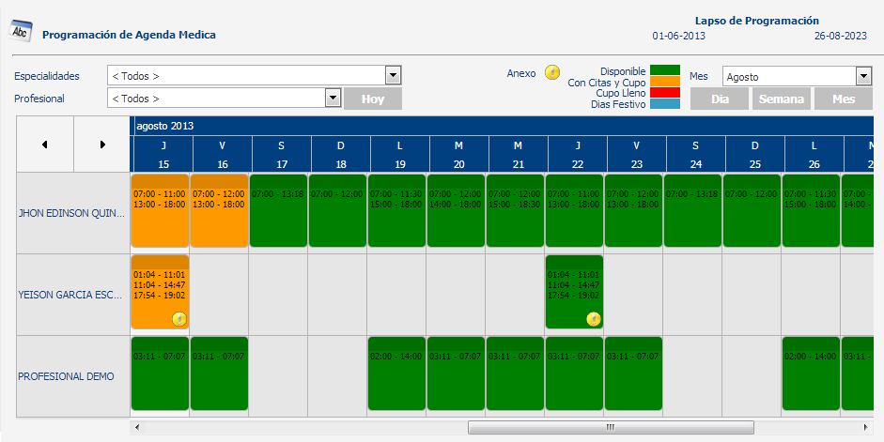Switch to the Mes view
Screen dimensions: 884x442
pyautogui.click(x=843, y=99)
